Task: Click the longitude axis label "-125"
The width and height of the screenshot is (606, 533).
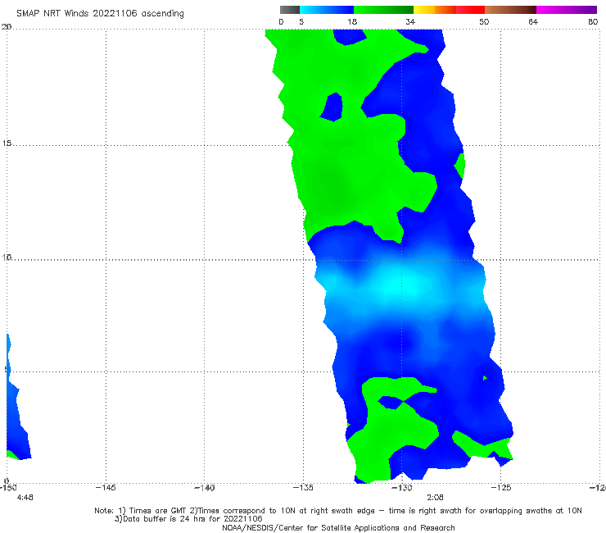Action: click(501, 488)
